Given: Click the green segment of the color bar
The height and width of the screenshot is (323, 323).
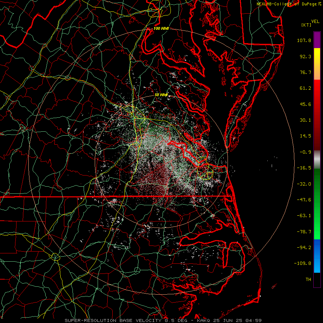Looking at the screenshot, I should (x=317, y=204).
